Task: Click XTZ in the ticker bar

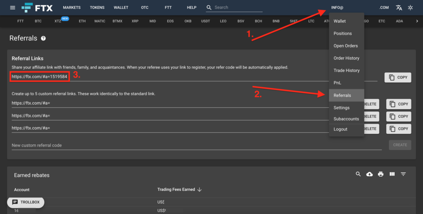Action: (x=58, y=21)
